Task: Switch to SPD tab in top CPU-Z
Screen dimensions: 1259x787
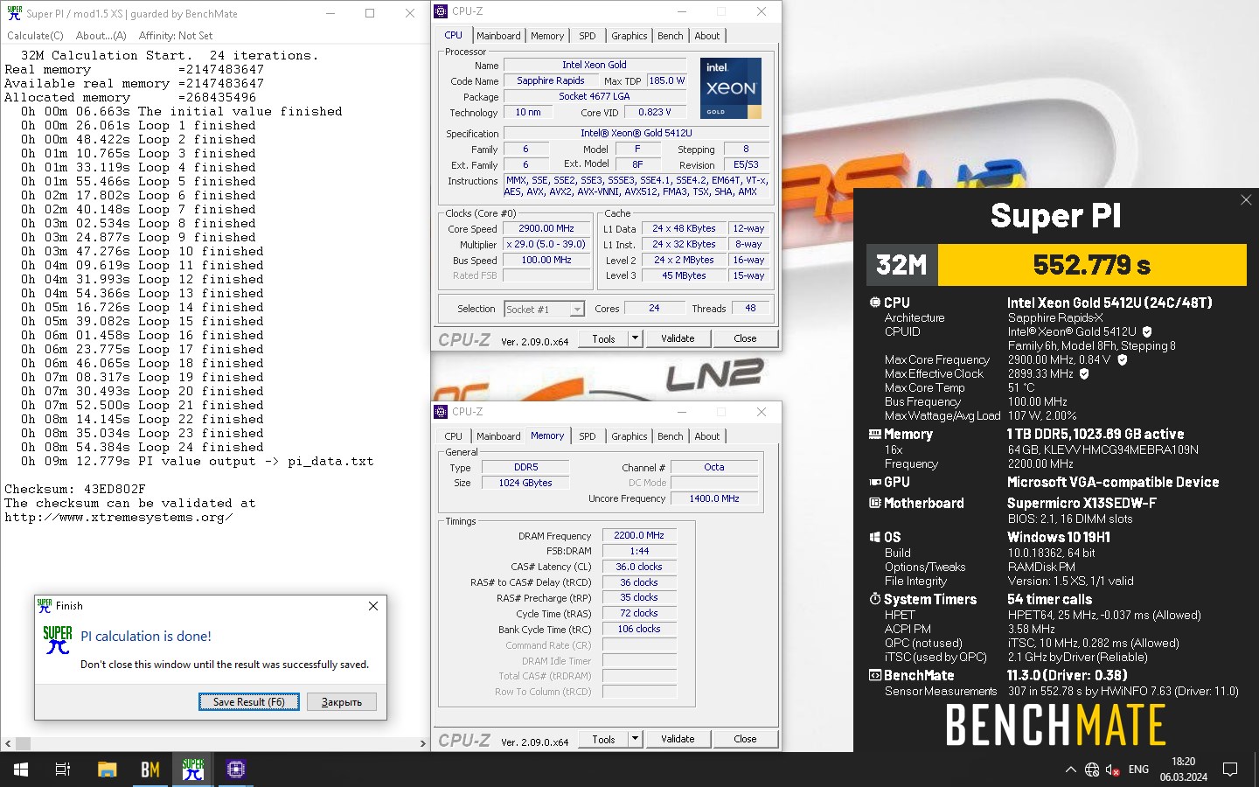Action: (x=588, y=36)
